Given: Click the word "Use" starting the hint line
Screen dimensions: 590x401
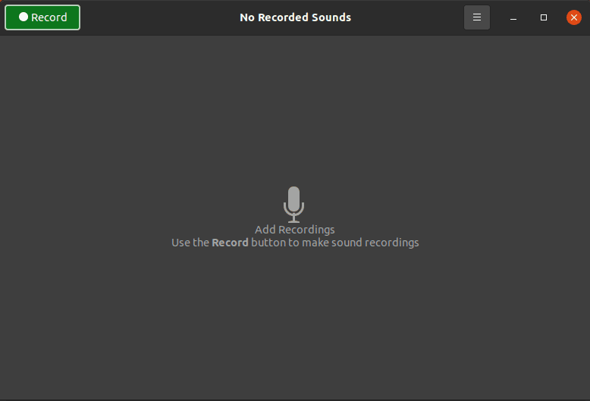Looking at the screenshot, I should click(180, 243).
